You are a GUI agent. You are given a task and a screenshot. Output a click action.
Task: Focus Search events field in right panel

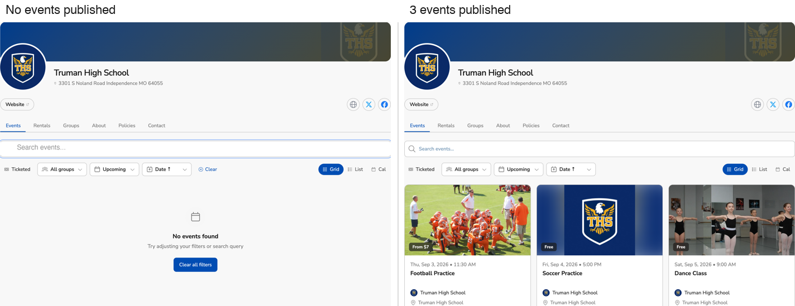(x=600, y=149)
